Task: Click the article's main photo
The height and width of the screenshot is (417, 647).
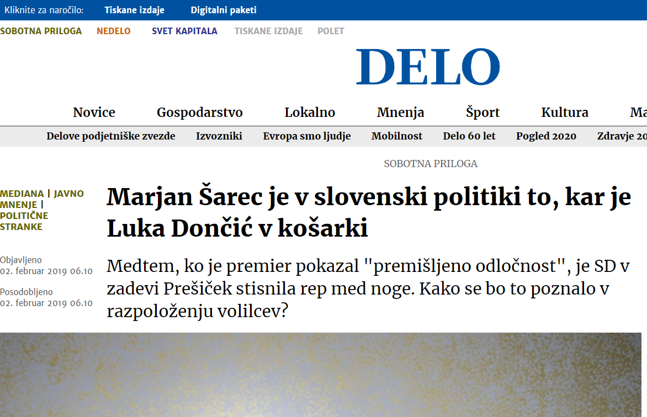Action: pyautogui.click(x=321, y=375)
